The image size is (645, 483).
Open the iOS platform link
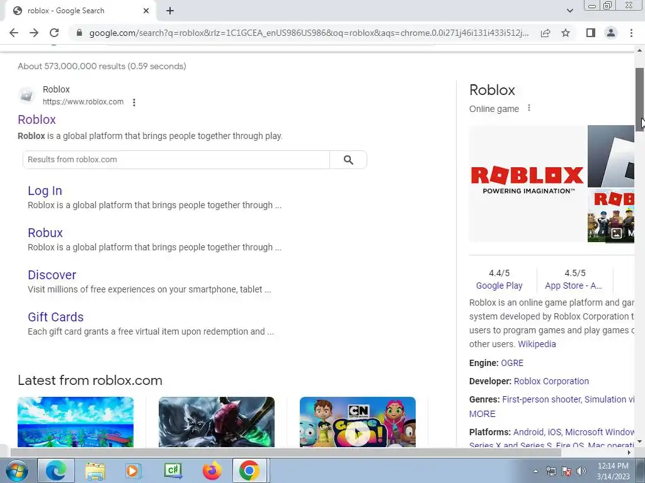coord(554,432)
